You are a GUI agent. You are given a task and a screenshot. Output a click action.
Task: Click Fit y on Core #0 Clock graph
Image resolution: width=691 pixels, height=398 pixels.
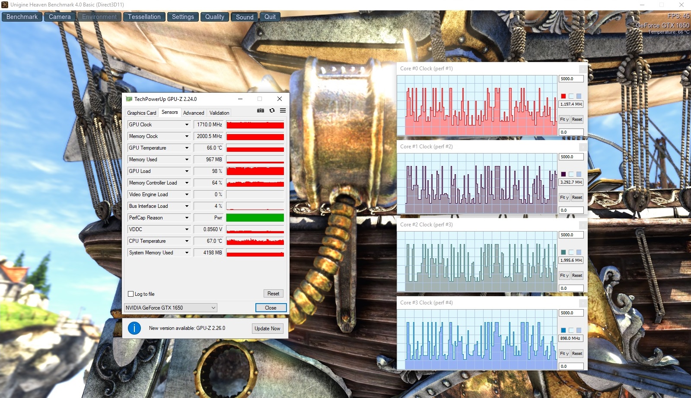(564, 119)
